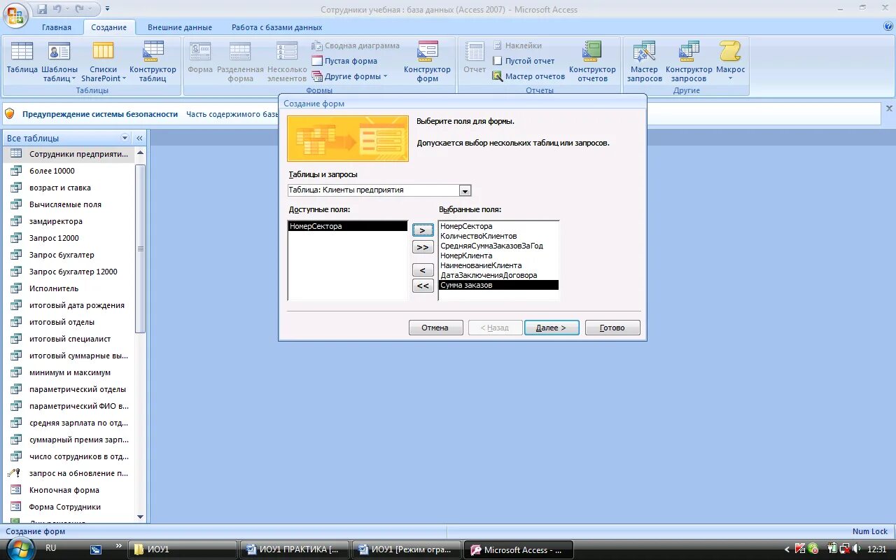Viewport: 896px width, 560px height.
Task: Open Внешние данные tab
Action: coord(180,27)
